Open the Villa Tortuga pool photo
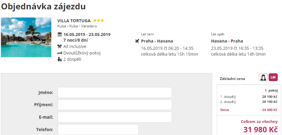The height and width of the screenshot is (135, 282). [26, 37]
